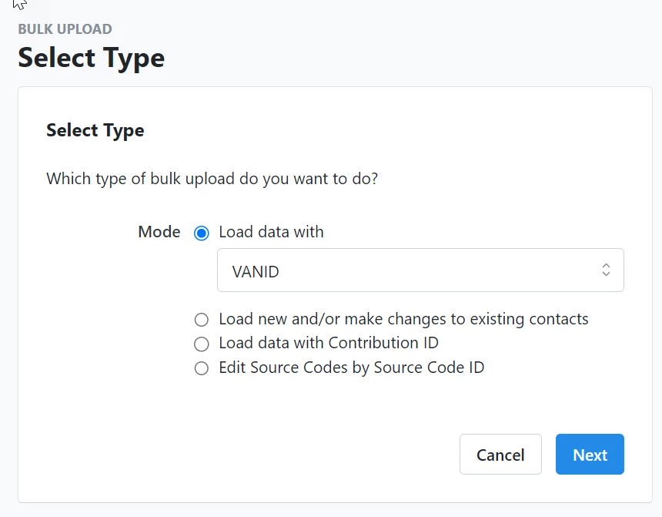The image size is (662, 517).
Task: Click the word 'Contribution' in the third option
Action: tap(373, 343)
